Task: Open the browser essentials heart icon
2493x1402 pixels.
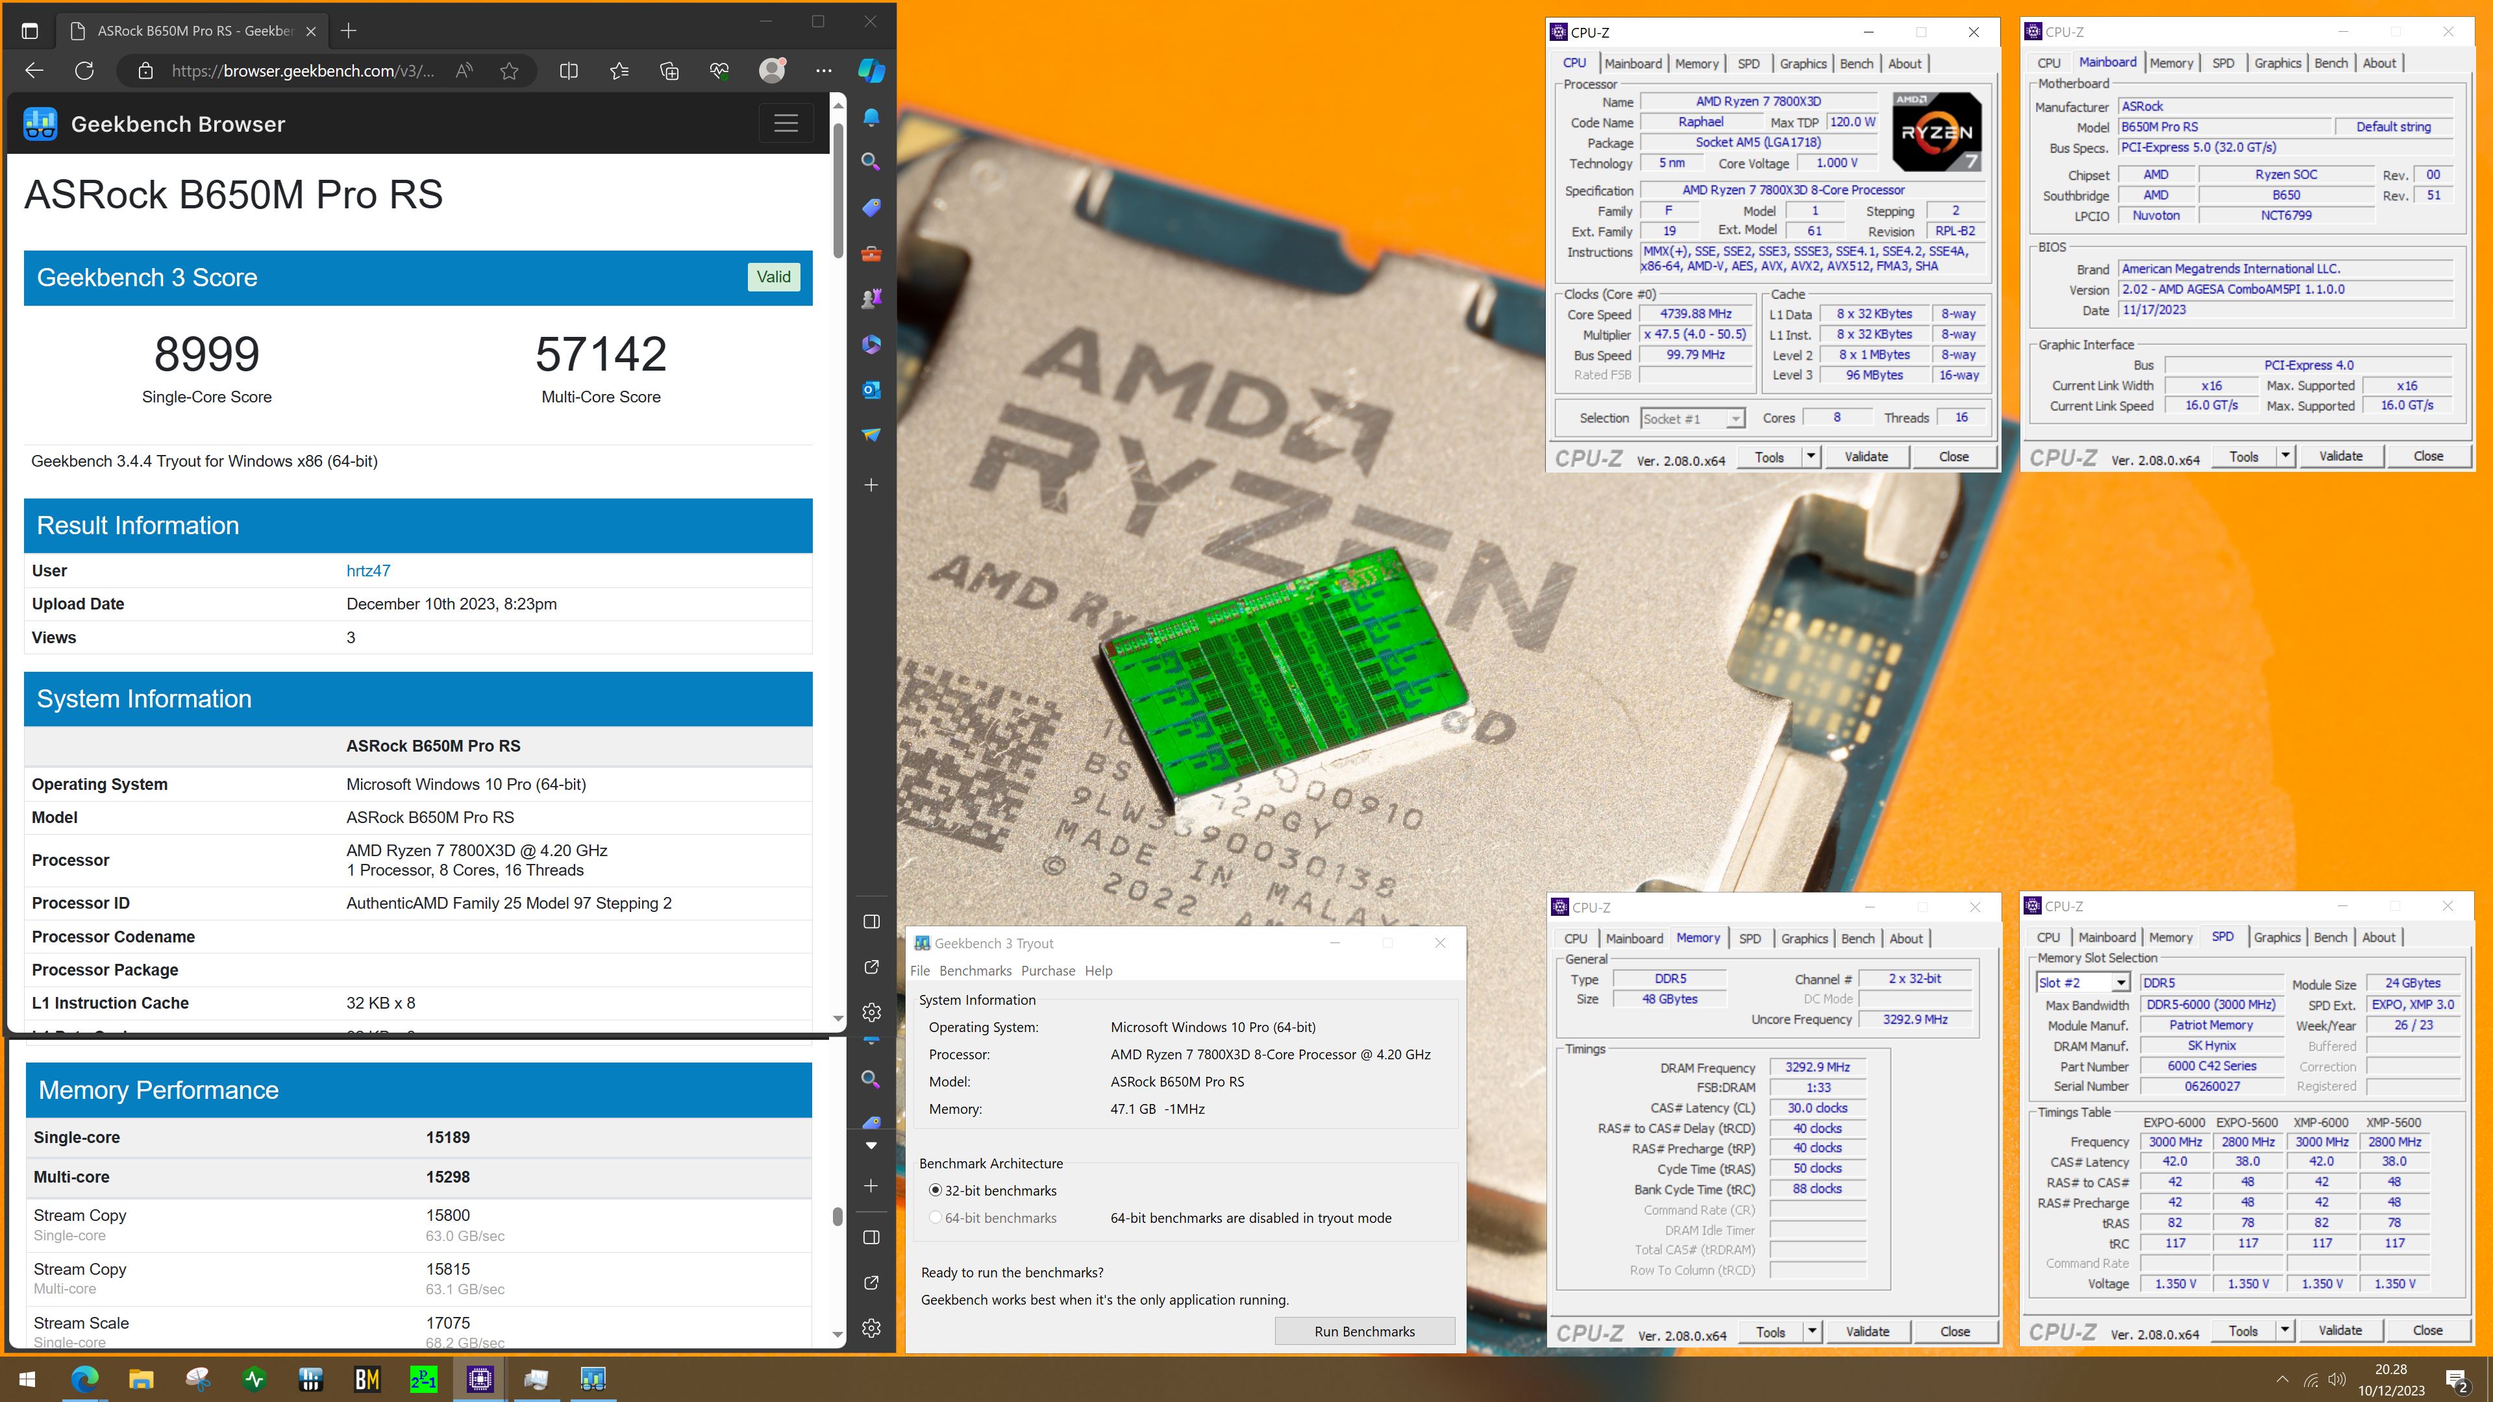Action: [x=719, y=69]
